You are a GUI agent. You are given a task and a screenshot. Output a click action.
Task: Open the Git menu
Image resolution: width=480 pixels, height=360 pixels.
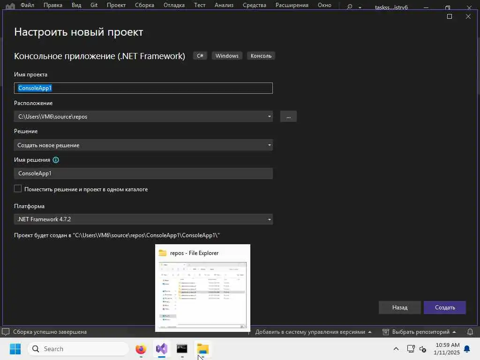[x=94, y=5]
